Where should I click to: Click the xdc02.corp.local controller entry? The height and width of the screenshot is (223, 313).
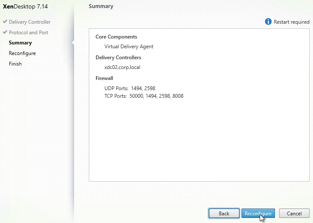coord(122,67)
